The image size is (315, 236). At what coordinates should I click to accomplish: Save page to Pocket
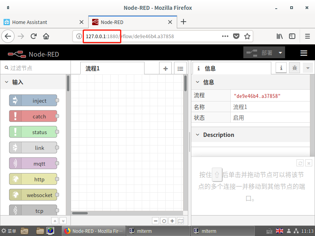coord(236,36)
